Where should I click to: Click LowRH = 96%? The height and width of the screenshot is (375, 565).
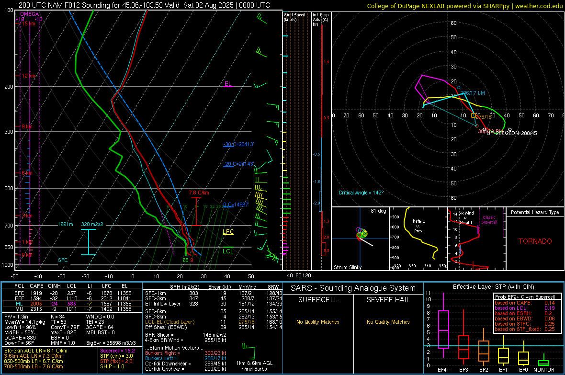click(x=20, y=328)
